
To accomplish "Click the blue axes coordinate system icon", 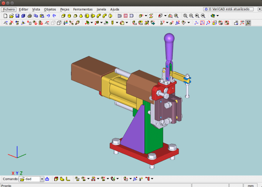I will pos(196,23).
